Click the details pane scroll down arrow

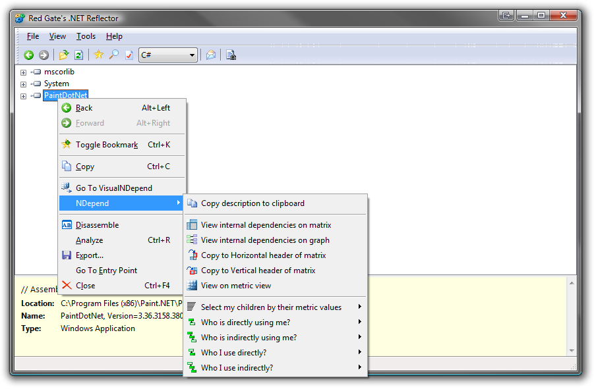572,351
